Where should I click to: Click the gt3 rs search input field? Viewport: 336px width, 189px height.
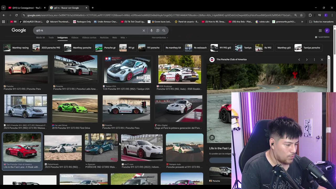pos(88,30)
